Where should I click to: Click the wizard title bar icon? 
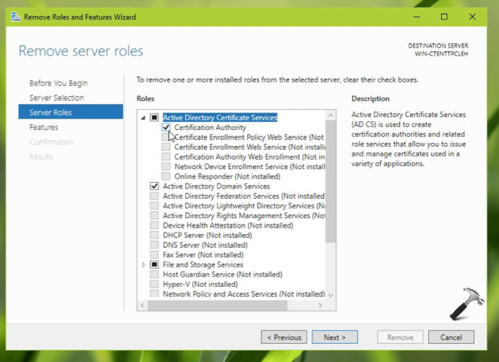click(16, 17)
